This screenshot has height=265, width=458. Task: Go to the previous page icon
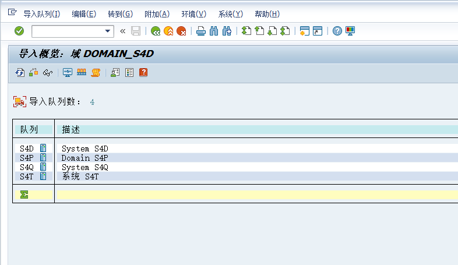pos(259,31)
